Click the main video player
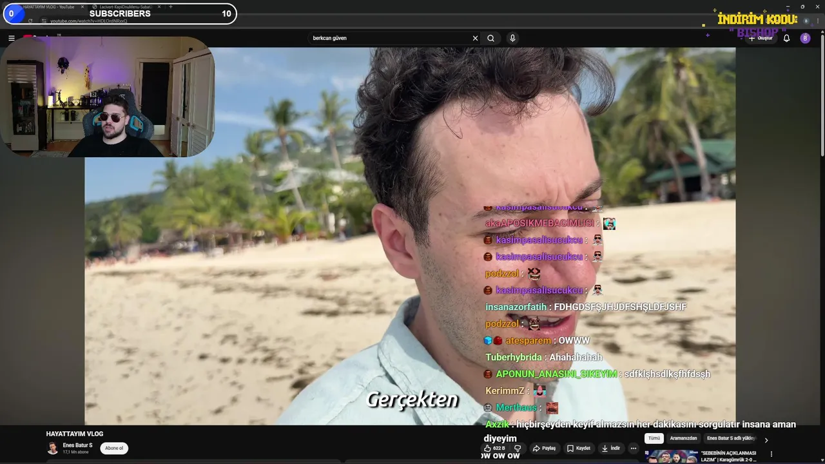This screenshot has height=464, width=825. tap(410, 236)
